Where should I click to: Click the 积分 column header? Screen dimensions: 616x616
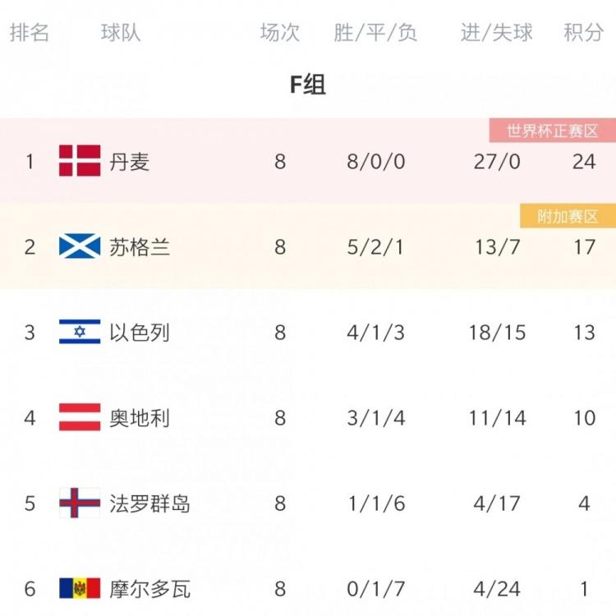click(x=583, y=32)
